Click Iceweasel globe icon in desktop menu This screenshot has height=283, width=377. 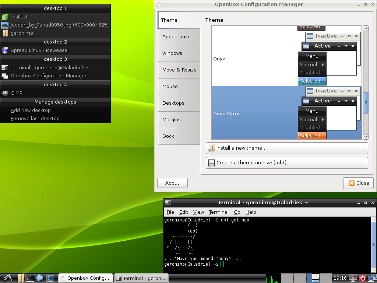(5, 50)
